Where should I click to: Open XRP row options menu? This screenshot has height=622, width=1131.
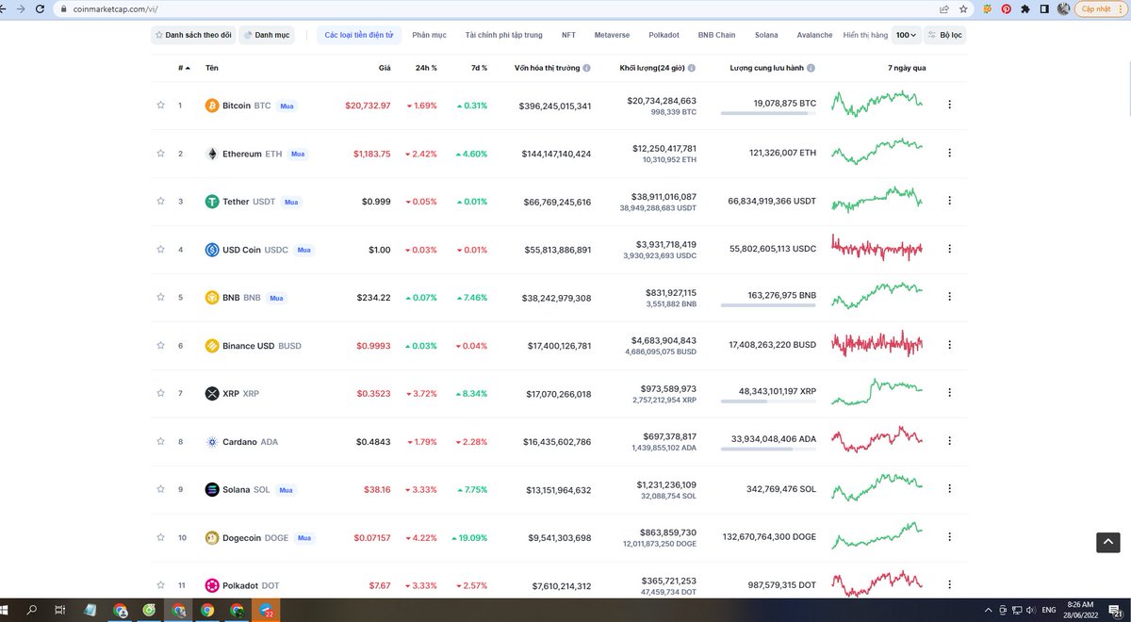[949, 393]
